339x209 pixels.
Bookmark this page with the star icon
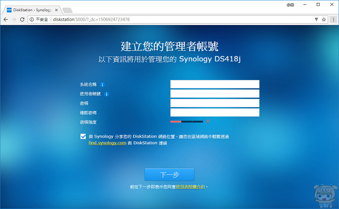point(324,20)
